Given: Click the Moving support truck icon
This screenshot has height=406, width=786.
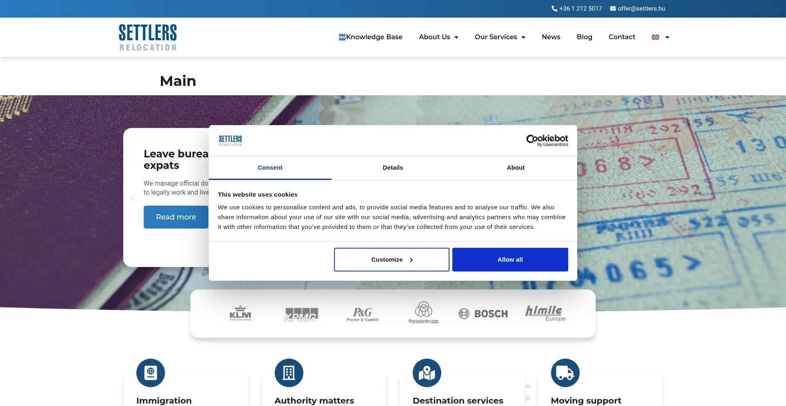Looking at the screenshot, I should 565,373.
